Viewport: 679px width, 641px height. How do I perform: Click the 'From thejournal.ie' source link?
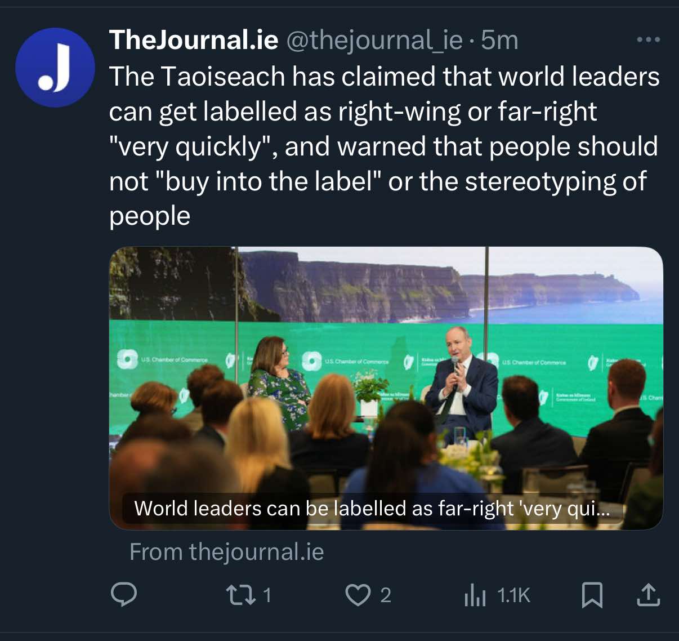point(227,552)
